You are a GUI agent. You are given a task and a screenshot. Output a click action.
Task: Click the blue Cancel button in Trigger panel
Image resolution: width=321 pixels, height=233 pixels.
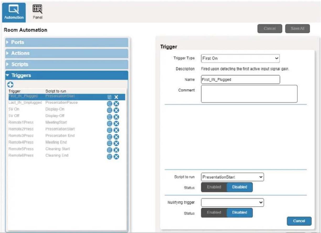tap(299, 221)
